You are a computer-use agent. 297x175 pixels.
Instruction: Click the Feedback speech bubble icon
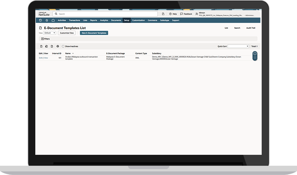coord(181,14)
